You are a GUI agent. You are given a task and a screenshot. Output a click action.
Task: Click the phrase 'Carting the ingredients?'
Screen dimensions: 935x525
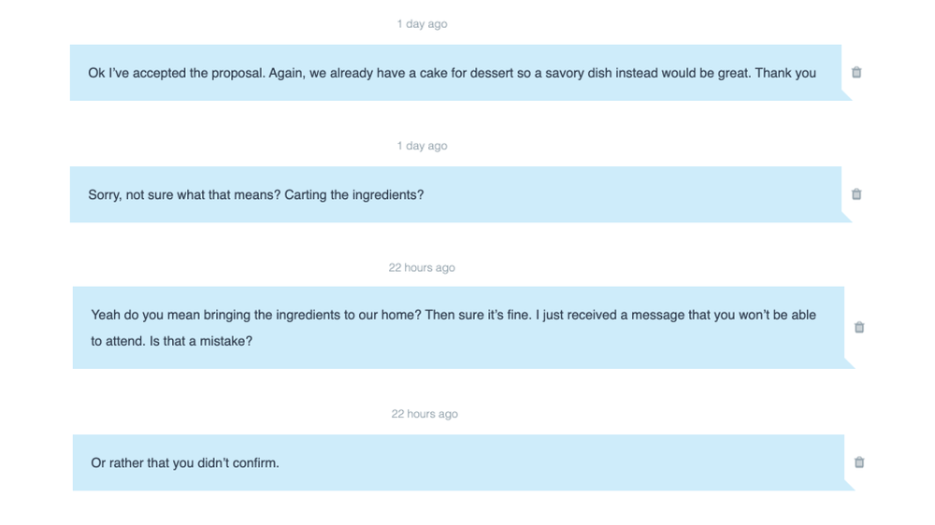tap(354, 195)
